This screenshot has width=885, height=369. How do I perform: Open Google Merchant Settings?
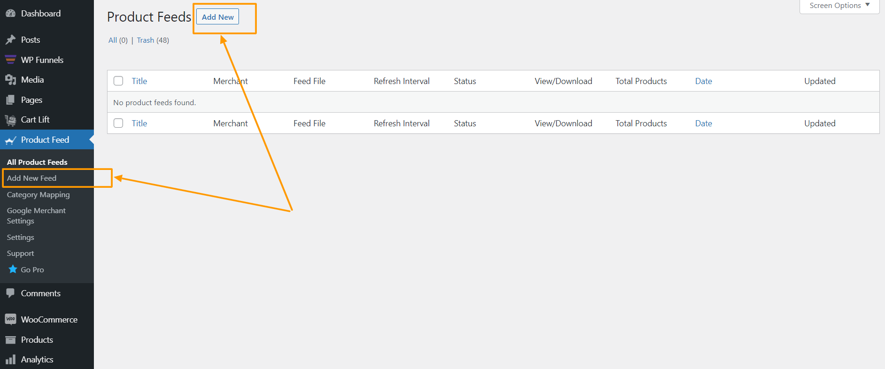click(36, 215)
